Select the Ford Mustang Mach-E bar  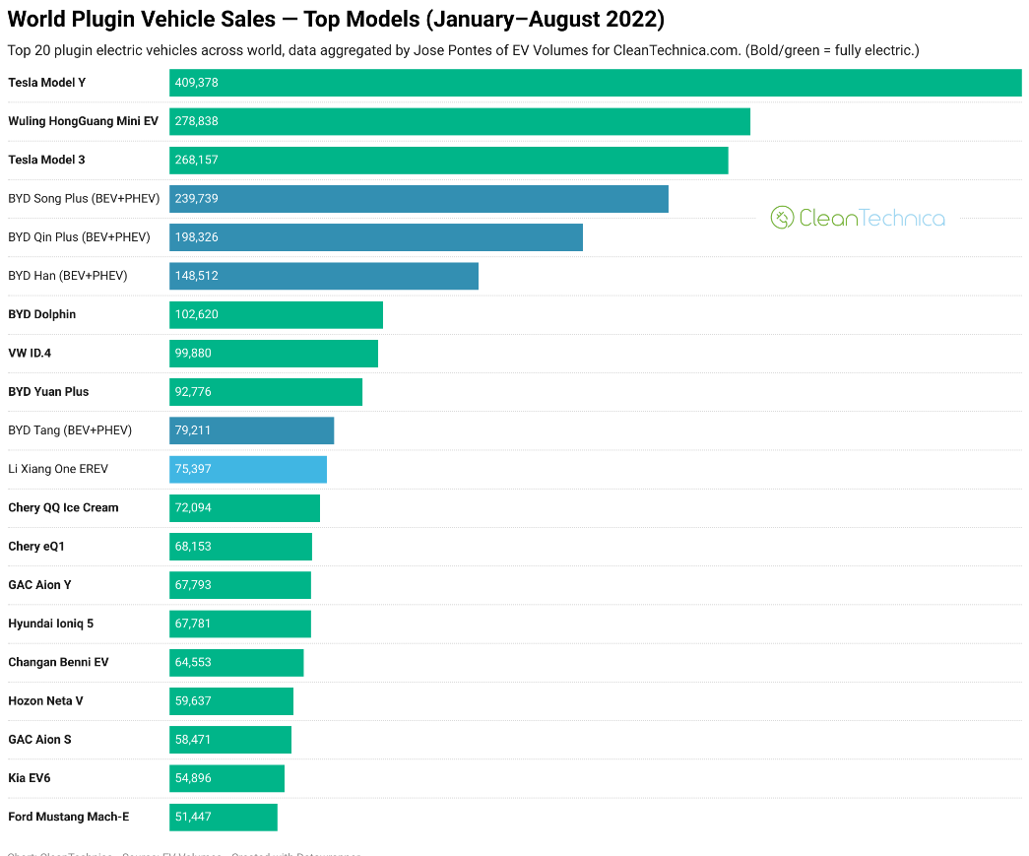point(223,817)
